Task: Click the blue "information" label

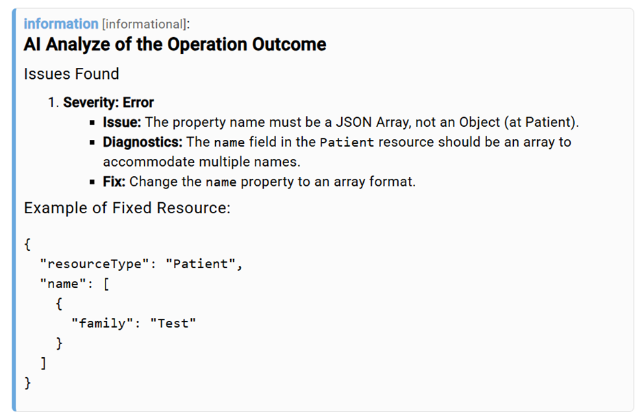Action: pyautogui.click(x=60, y=24)
